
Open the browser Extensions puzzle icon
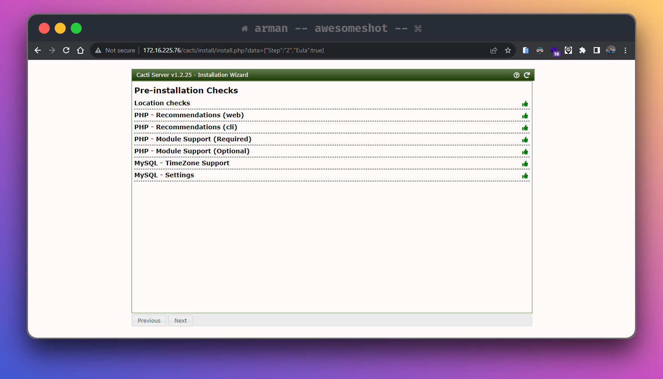tap(583, 51)
